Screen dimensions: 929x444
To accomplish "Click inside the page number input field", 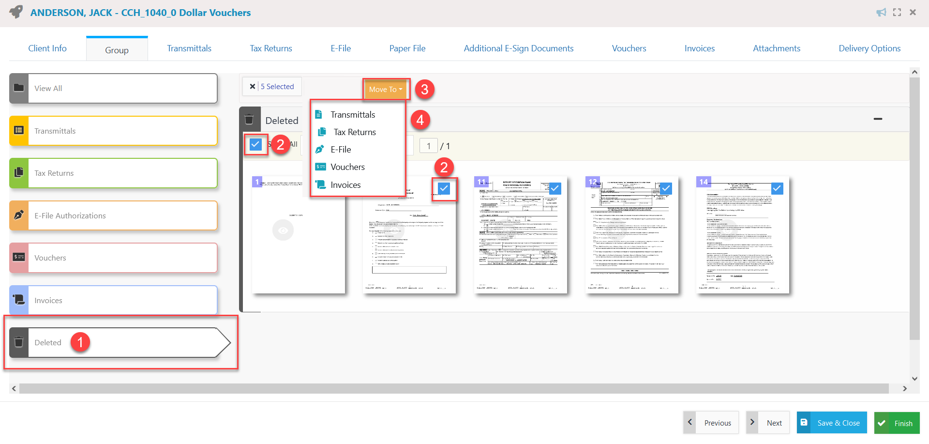I will coord(429,145).
